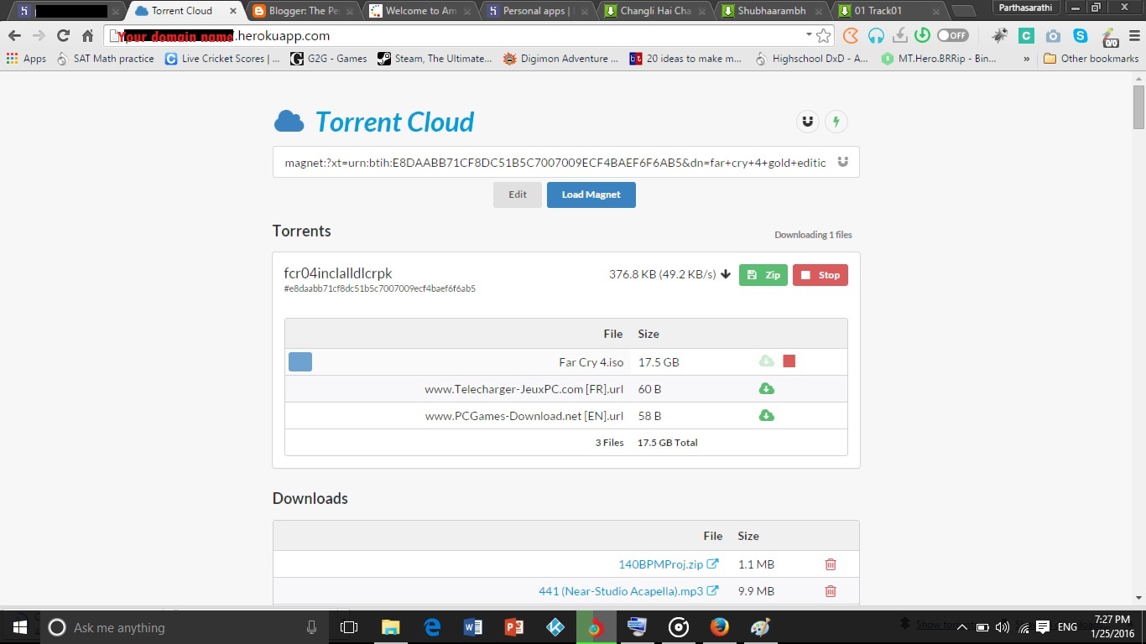Click the Ask me anything search box
Viewport: 1146px width, 644px height.
(x=185, y=627)
